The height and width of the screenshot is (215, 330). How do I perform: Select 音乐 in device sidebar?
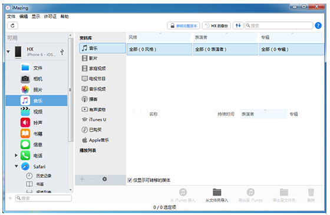[37, 100]
